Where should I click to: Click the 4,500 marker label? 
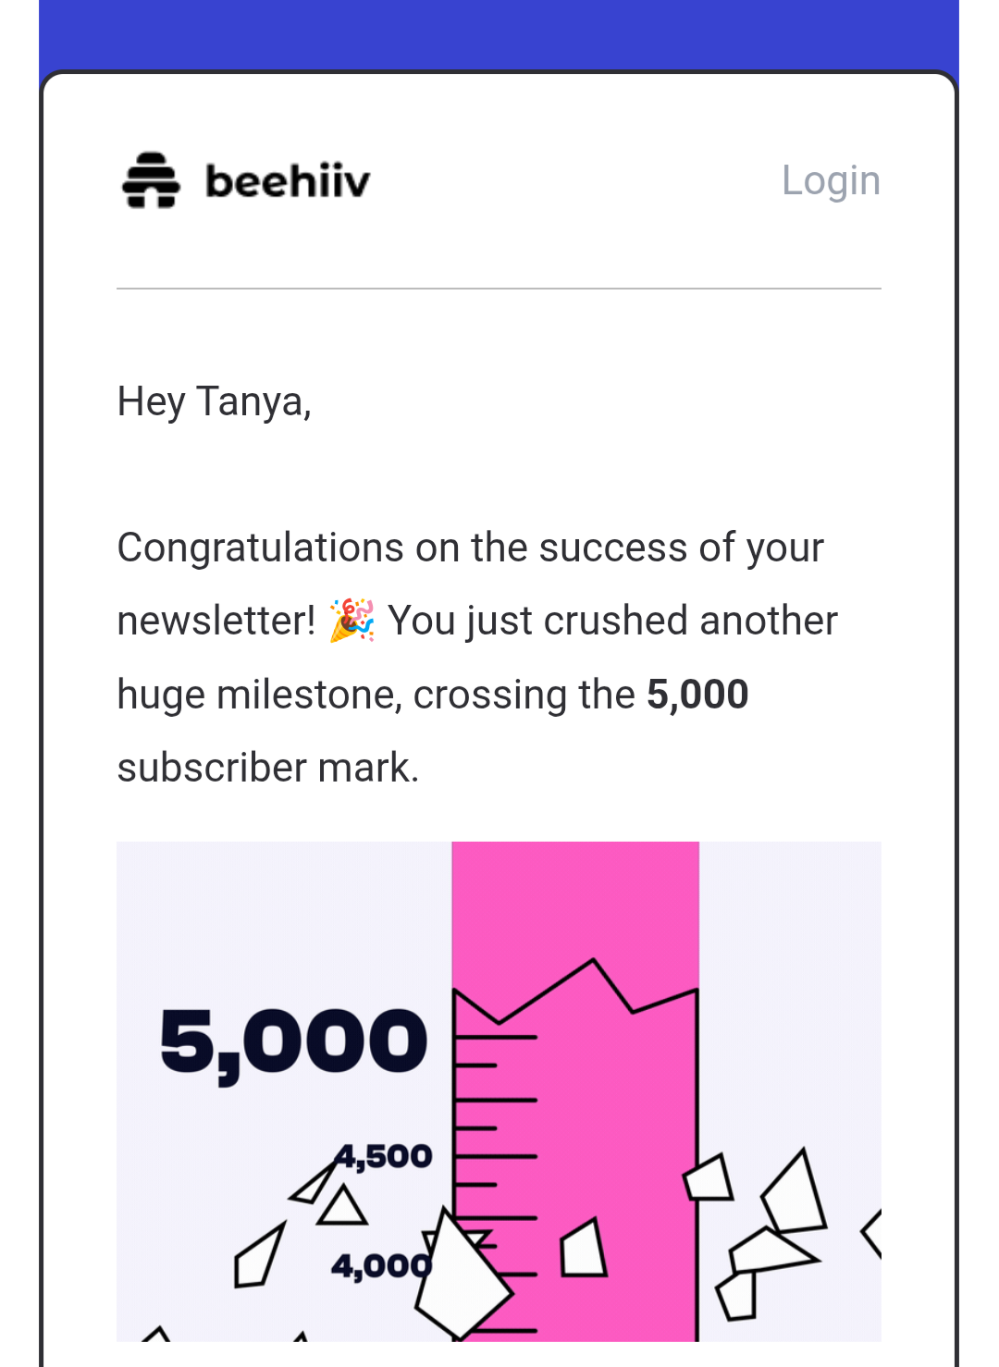(x=384, y=1155)
